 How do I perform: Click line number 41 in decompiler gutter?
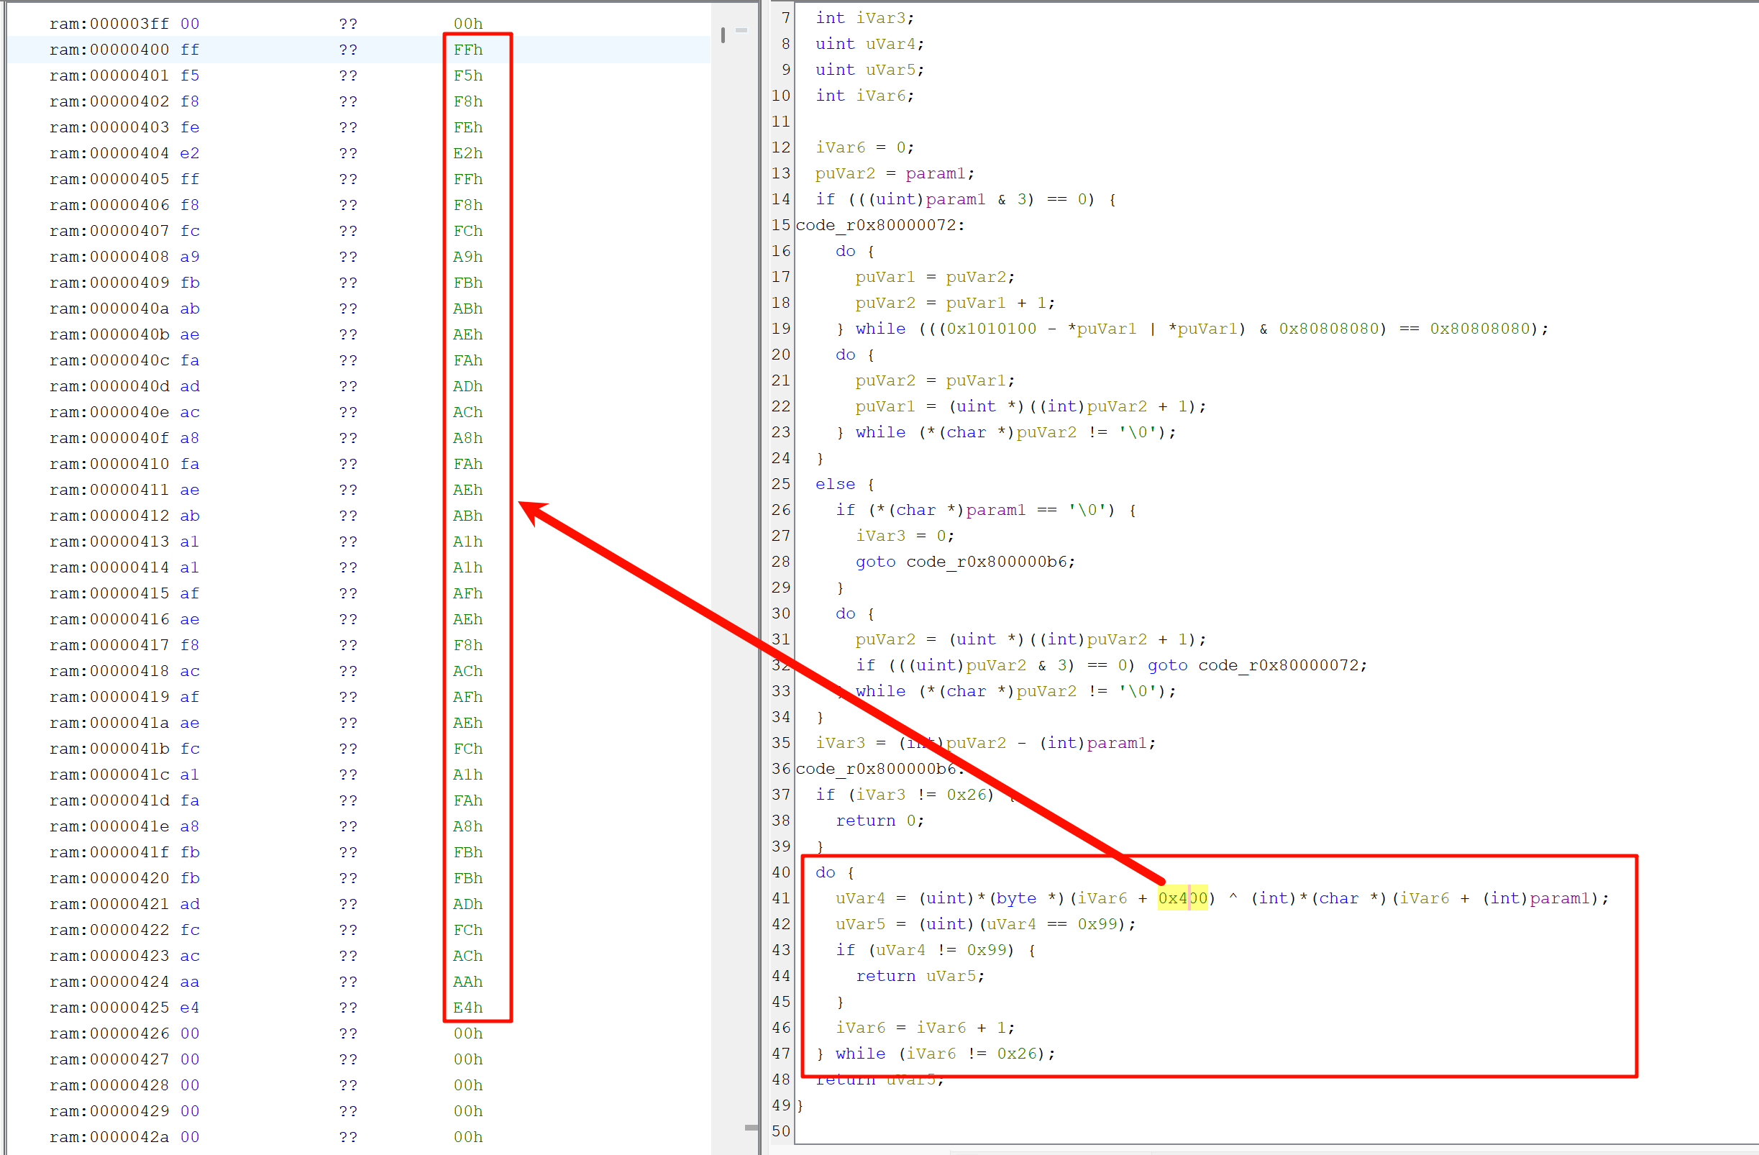tap(780, 898)
